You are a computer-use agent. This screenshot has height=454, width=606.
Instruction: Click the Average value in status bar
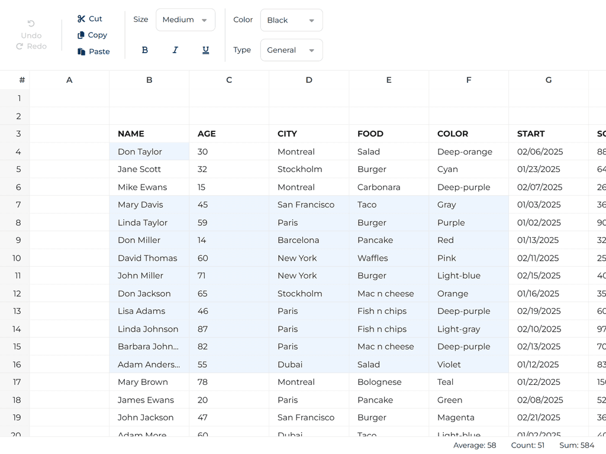click(x=474, y=445)
